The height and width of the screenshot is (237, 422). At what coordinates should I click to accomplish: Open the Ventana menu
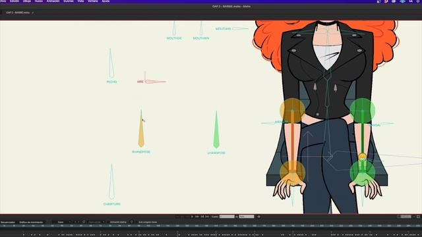coord(93,1)
